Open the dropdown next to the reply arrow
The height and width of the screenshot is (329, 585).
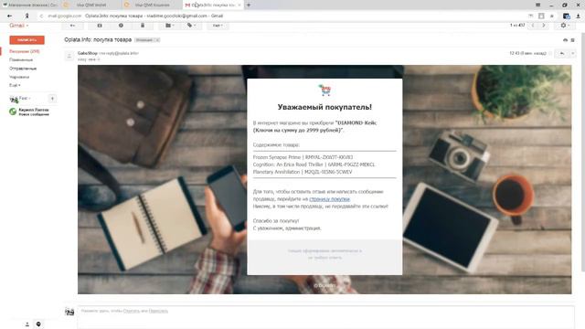pyautogui.click(x=573, y=54)
